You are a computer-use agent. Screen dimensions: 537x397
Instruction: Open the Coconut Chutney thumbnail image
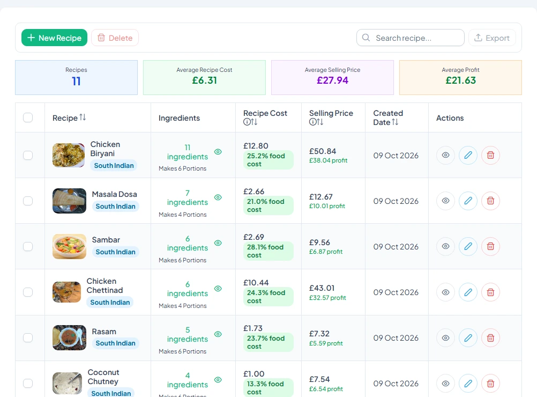(68, 383)
